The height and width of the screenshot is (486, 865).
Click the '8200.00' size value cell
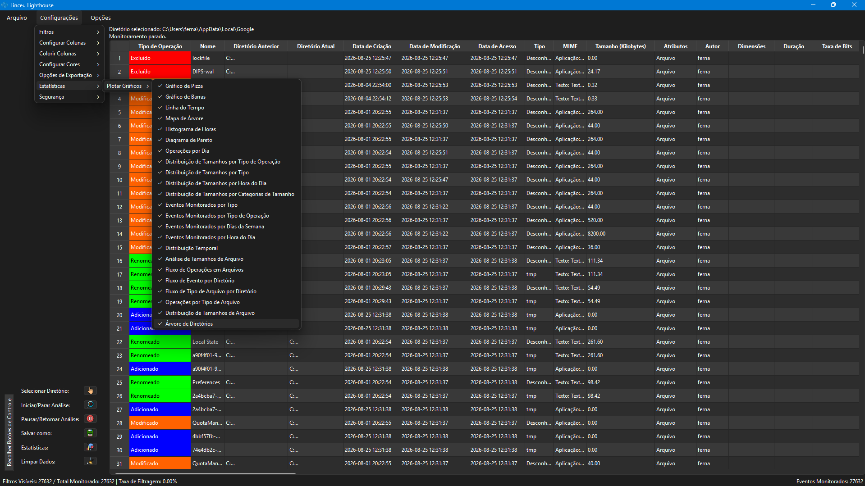tap(620, 233)
